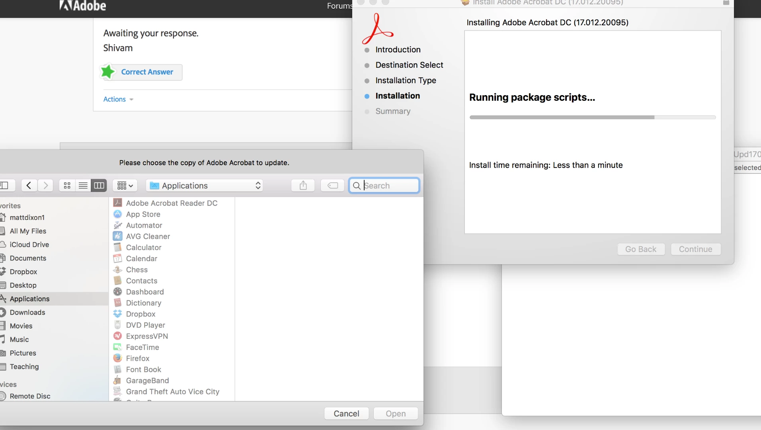Click the Adobe logo in browser header

point(83,6)
